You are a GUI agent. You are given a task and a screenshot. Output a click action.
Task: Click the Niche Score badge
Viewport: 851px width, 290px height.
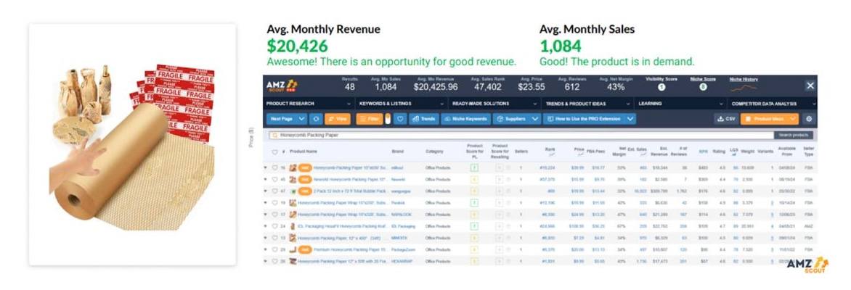[703, 87]
